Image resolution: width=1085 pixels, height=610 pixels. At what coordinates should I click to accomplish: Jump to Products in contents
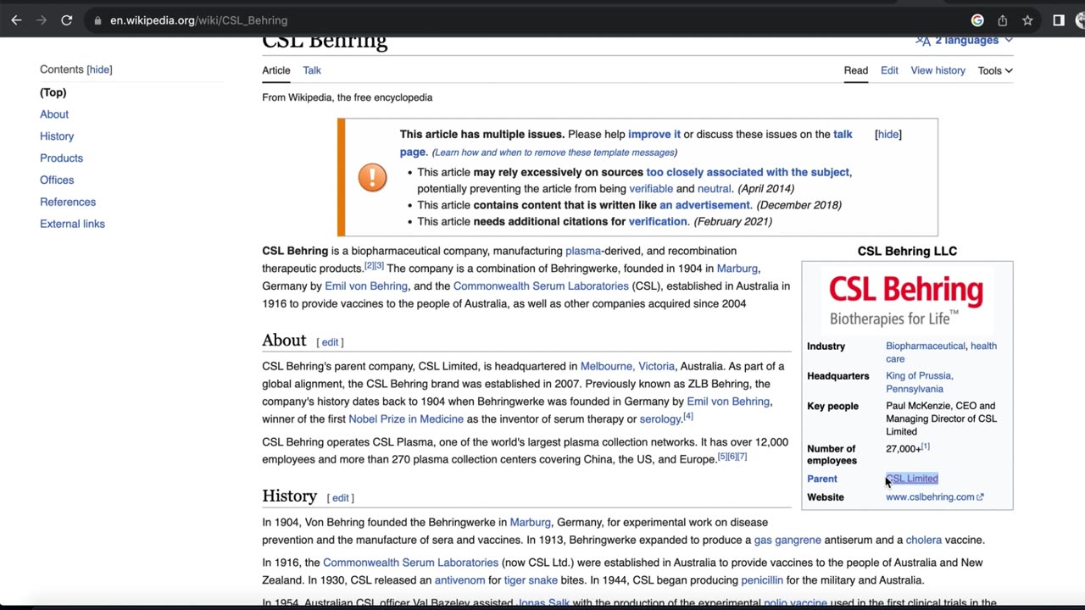pyautogui.click(x=61, y=158)
